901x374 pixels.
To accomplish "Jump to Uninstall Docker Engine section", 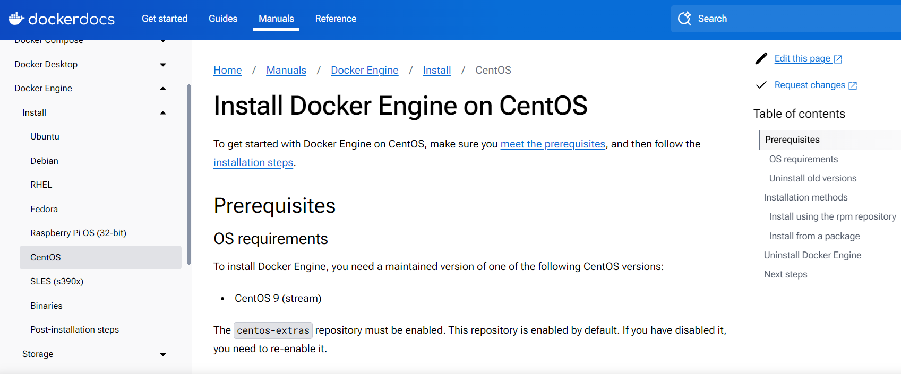I will [x=812, y=255].
